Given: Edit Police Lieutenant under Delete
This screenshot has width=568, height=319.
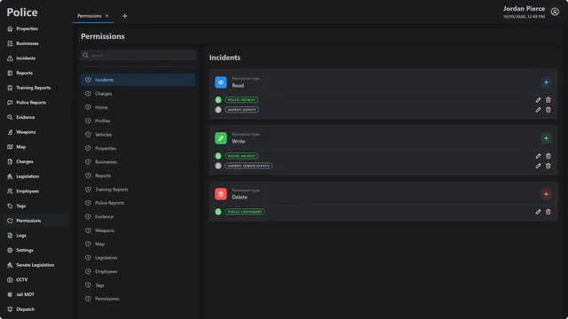Looking at the screenshot, I should coord(538,212).
